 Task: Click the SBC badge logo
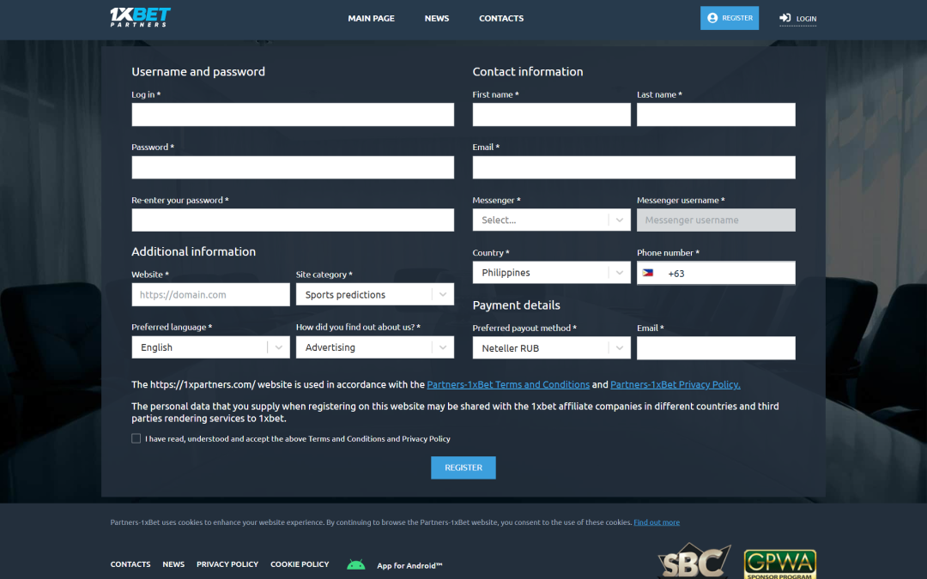point(694,561)
